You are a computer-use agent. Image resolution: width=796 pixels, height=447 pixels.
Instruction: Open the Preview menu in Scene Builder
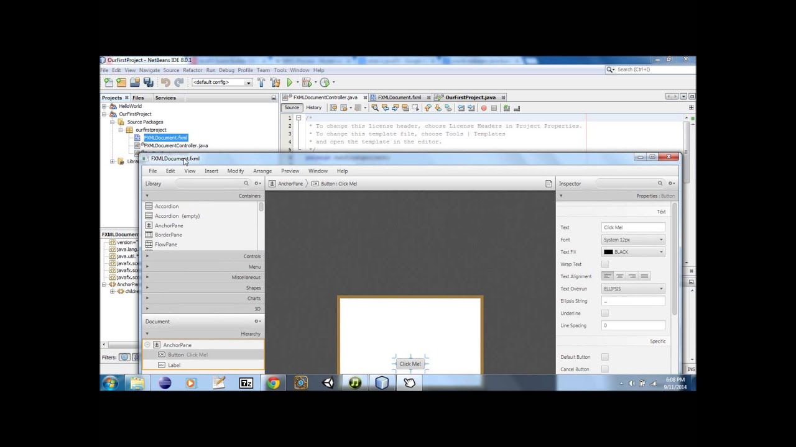coord(290,171)
